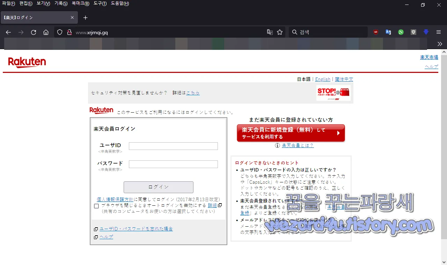Click the STOP password reuse banner image
The width and height of the screenshot is (447, 265).
(x=333, y=93)
